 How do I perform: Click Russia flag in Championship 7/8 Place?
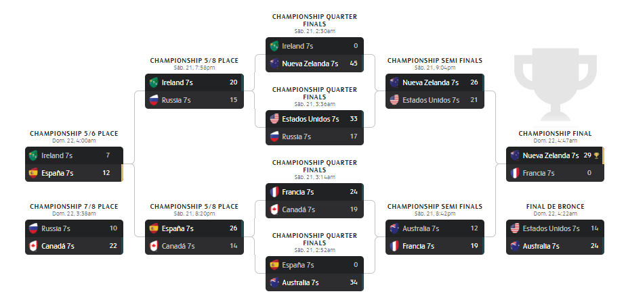click(33, 228)
